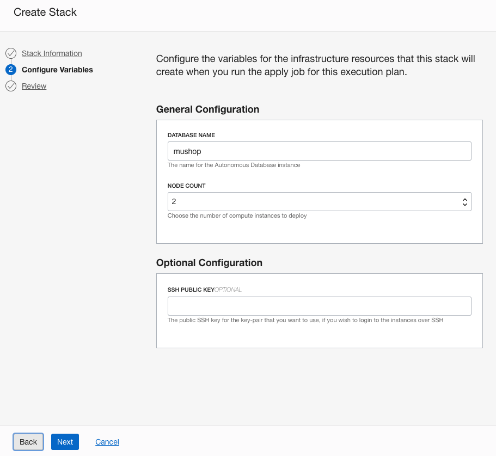496x456 pixels.
Task: Open the Stack Information step link
Action: click(x=52, y=53)
